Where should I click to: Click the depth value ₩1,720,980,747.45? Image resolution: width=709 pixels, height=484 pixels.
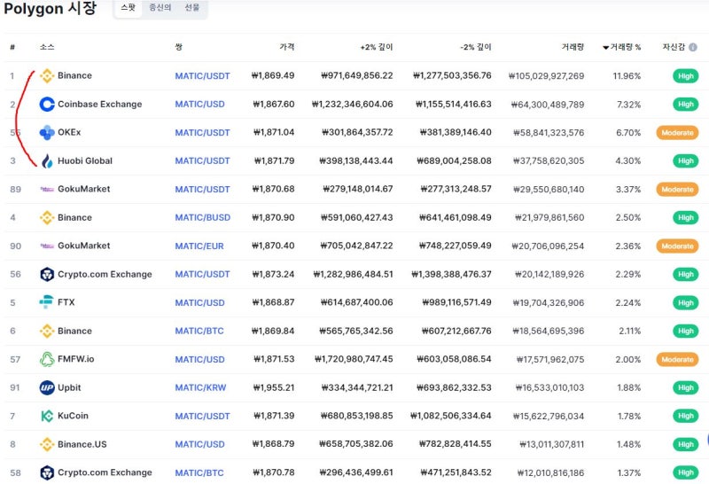pos(354,359)
